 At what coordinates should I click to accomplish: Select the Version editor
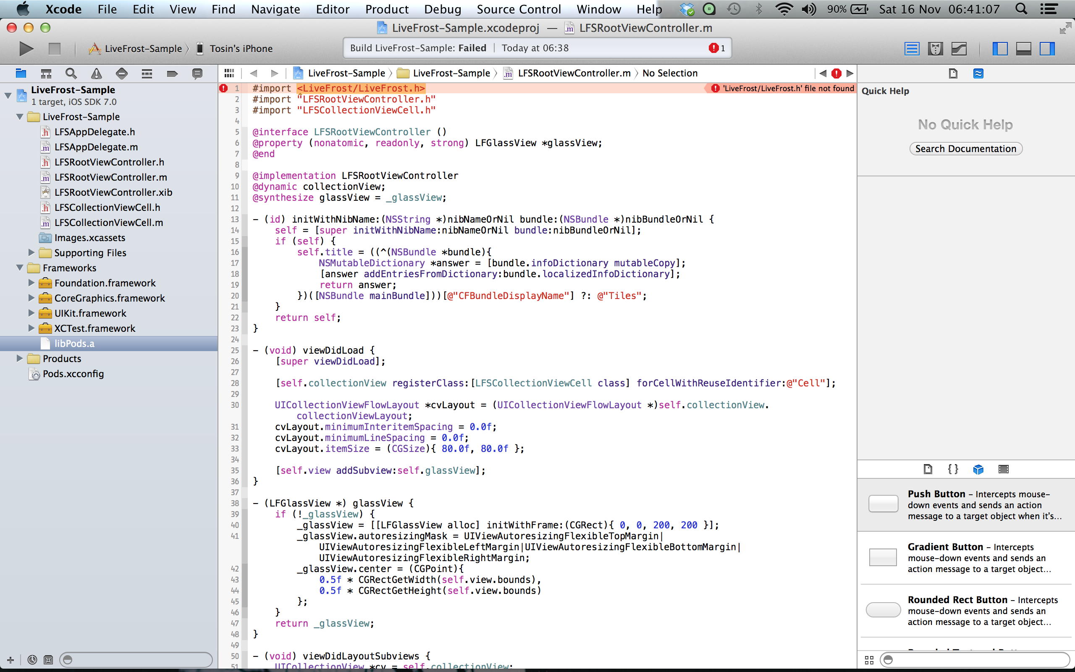pyautogui.click(x=959, y=48)
